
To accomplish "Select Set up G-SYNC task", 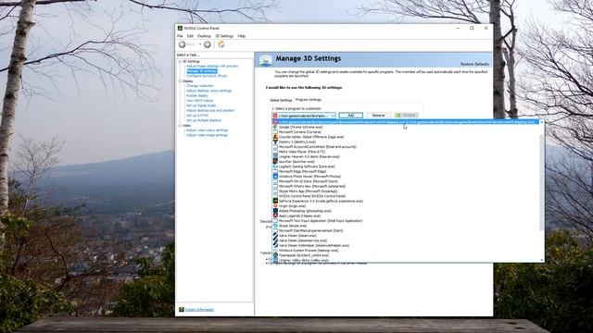I will coord(197,115).
